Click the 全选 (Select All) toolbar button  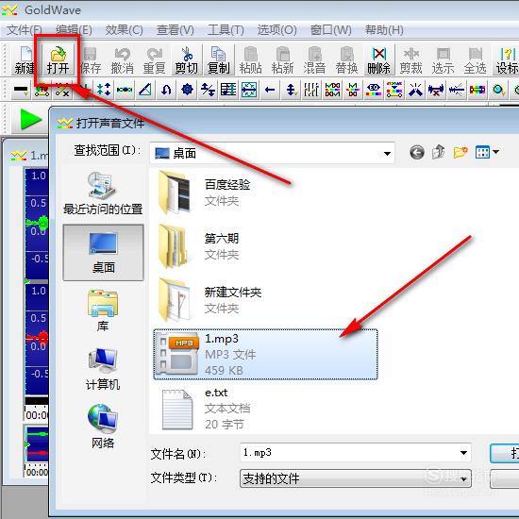tap(475, 60)
